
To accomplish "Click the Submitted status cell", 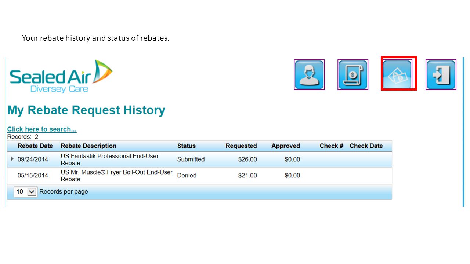I will coord(191,159).
